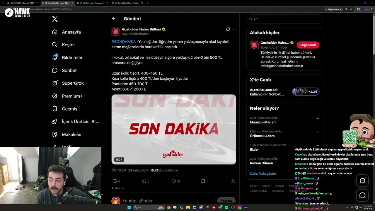This screenshot has width=375, height=211.
Task: Bookmark the post
Action: 203,181
